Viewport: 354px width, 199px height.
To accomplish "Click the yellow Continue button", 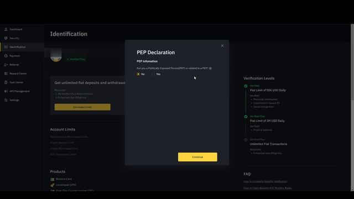I will pyautogui.click(x=197, y=157).
